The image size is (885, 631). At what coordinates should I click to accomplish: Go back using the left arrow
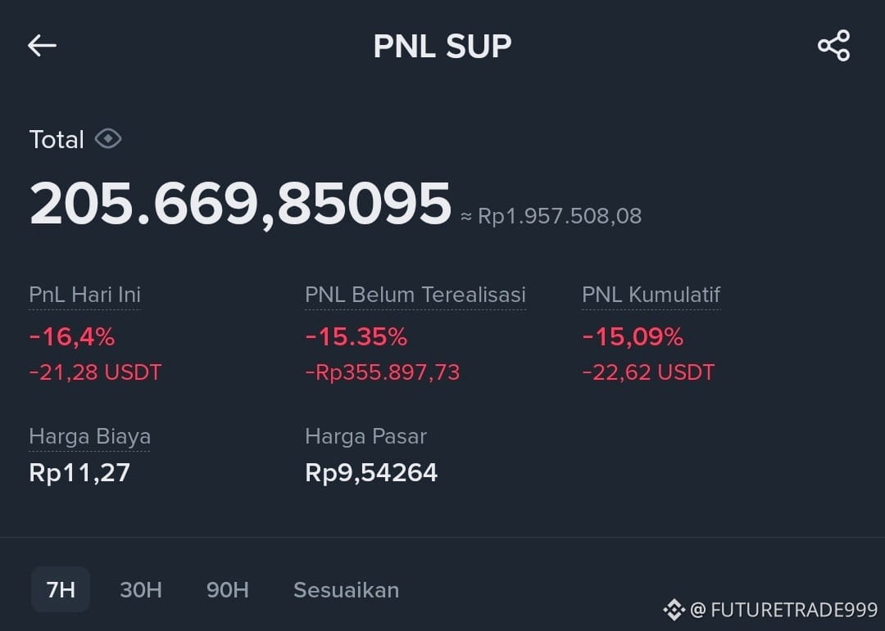[x=43, y=45]
